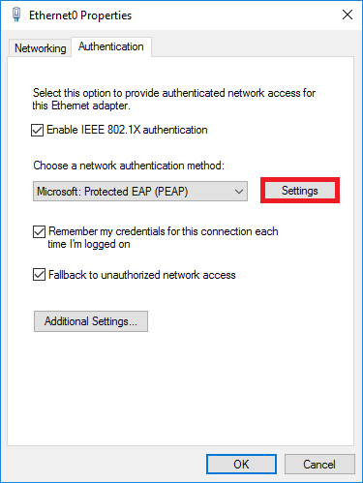Toggle the Enable IEEE 802.1X authentication checkbox
363x483 pixels.
coord(37,131)
